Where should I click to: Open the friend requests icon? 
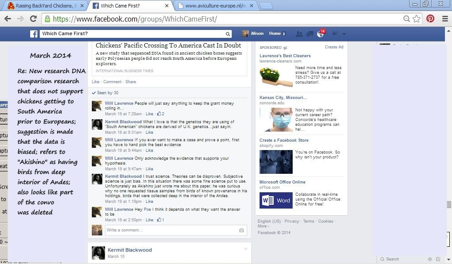(299, 34)
